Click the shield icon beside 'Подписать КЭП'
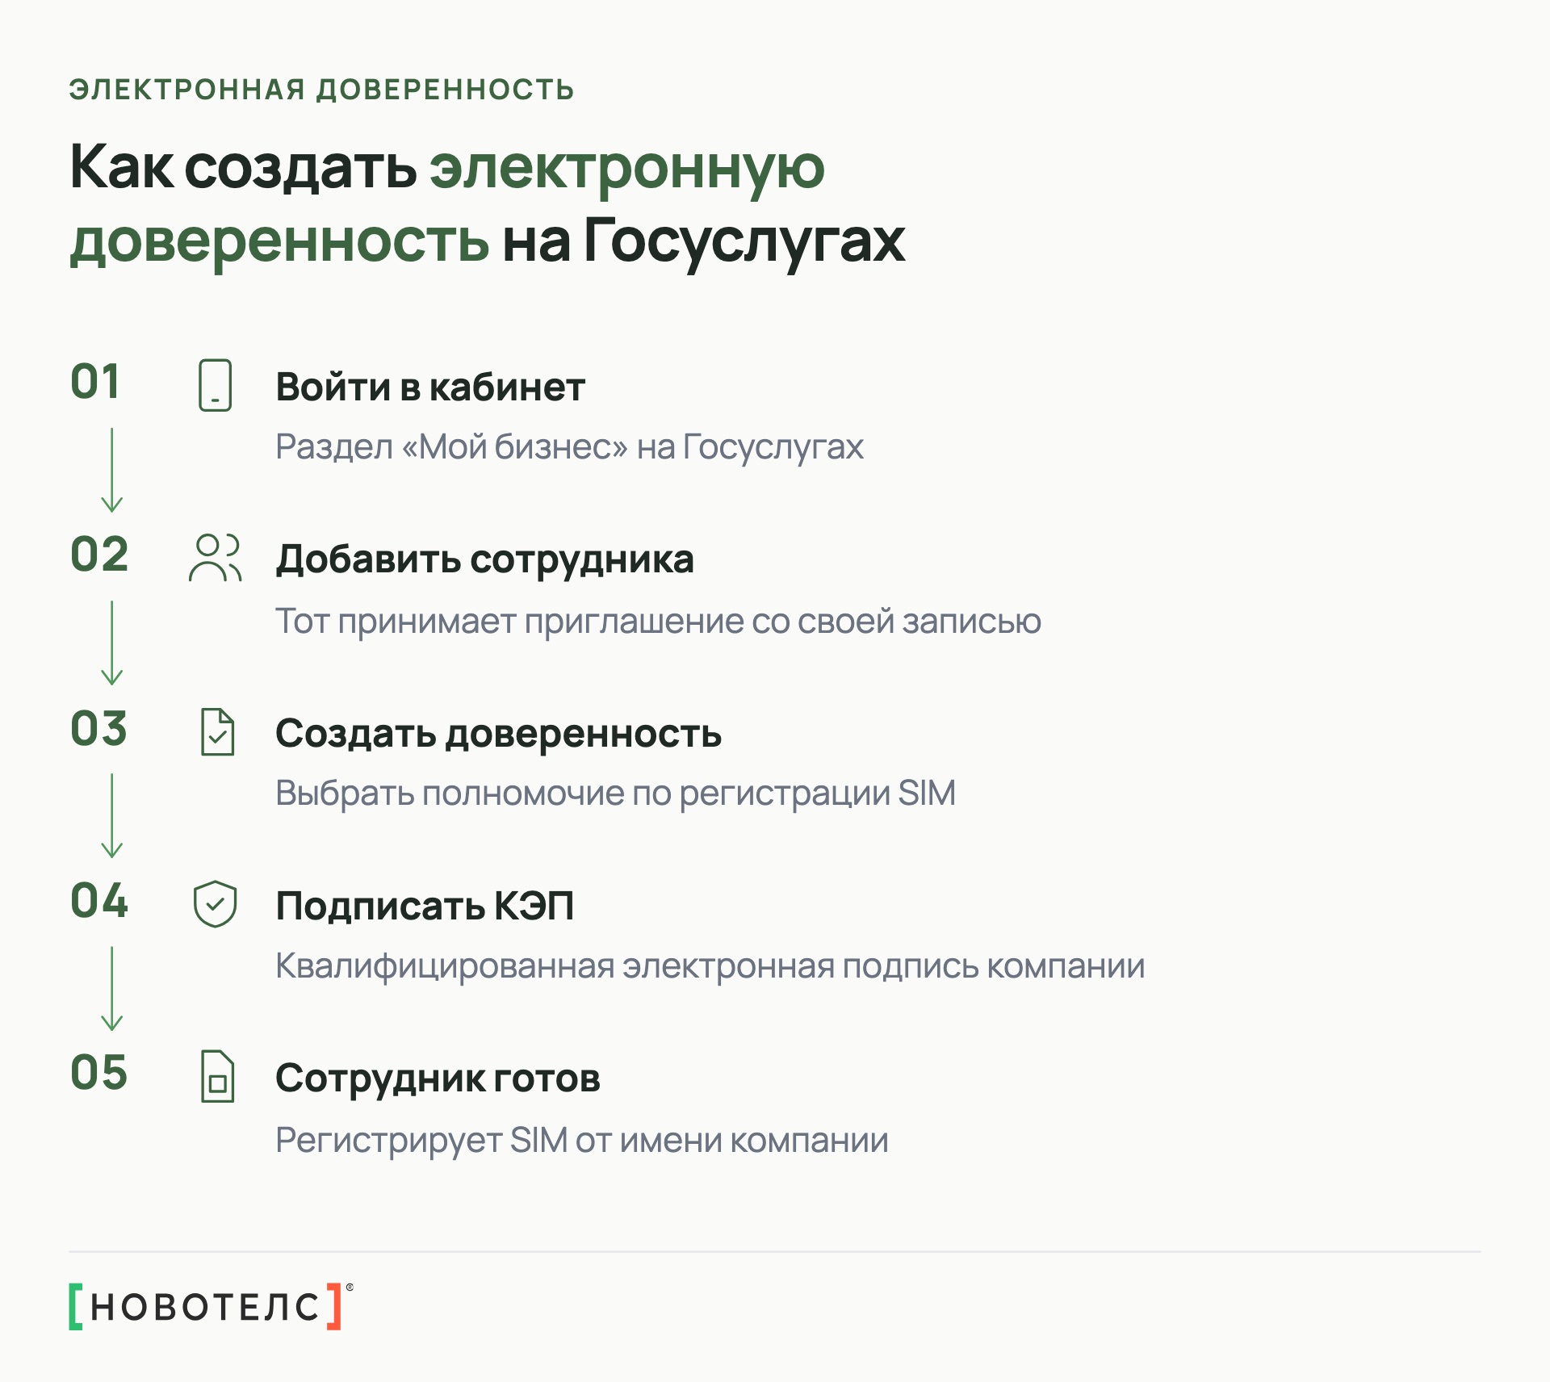Screen dimensions: 1550x1382 coord(215,904)
